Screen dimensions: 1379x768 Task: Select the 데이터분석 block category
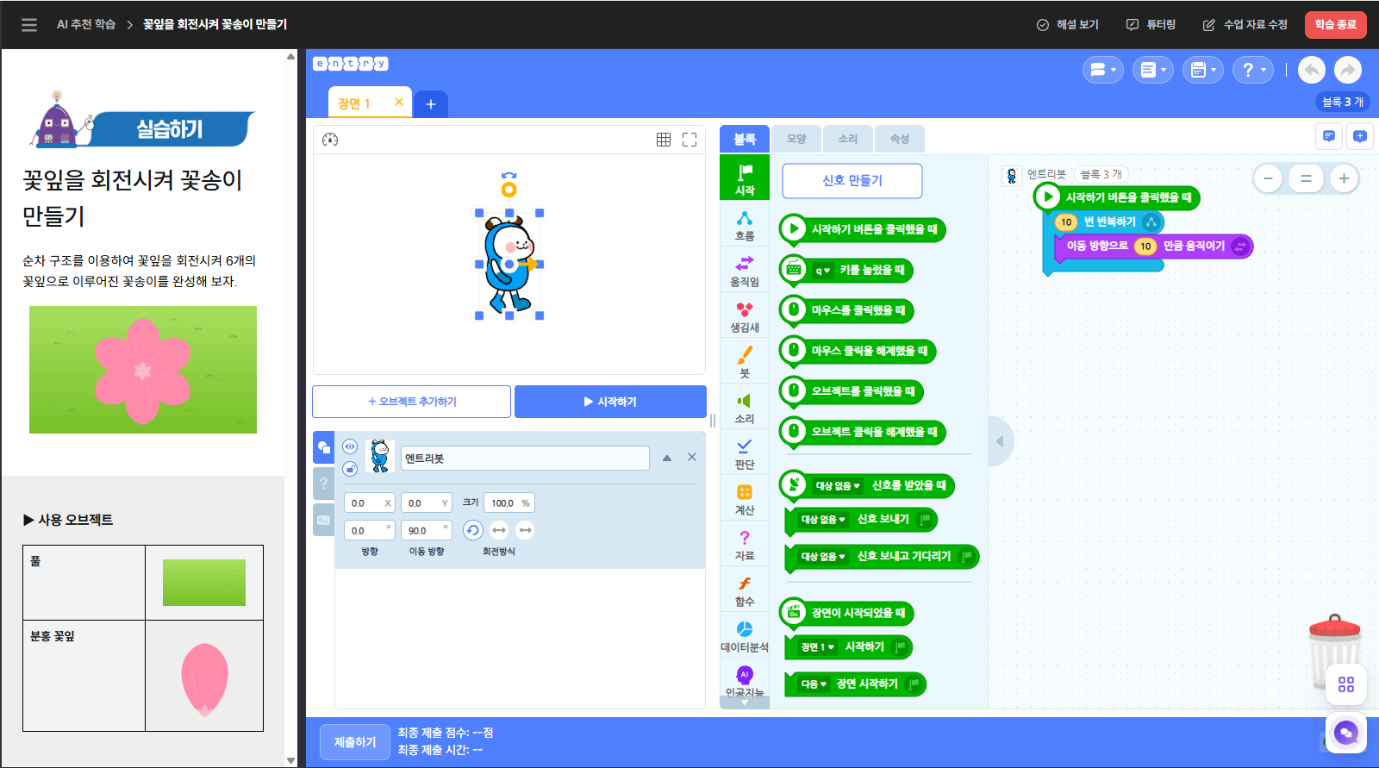[745, 636]
